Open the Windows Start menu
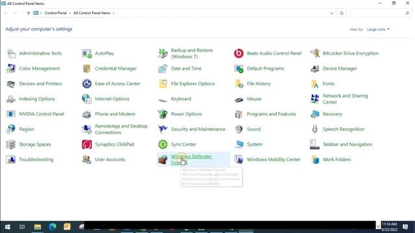Image resolution: width=415 pixels, height=233 pixels. [x=8, y=227]
